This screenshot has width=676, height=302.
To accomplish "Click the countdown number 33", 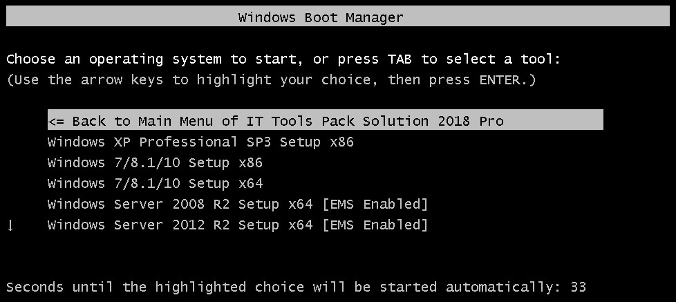I will coord(578,287).
